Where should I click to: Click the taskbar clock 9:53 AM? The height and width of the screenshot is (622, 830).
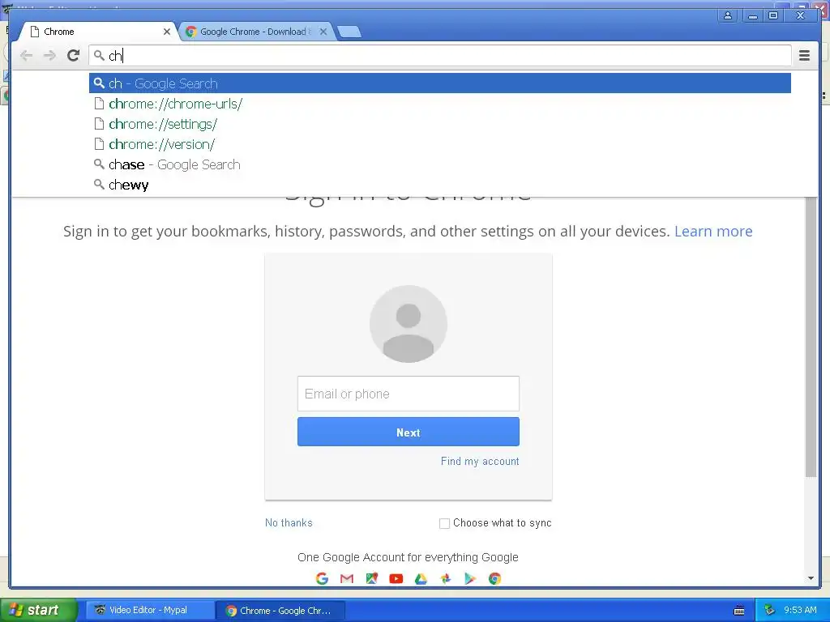[800, 610]
